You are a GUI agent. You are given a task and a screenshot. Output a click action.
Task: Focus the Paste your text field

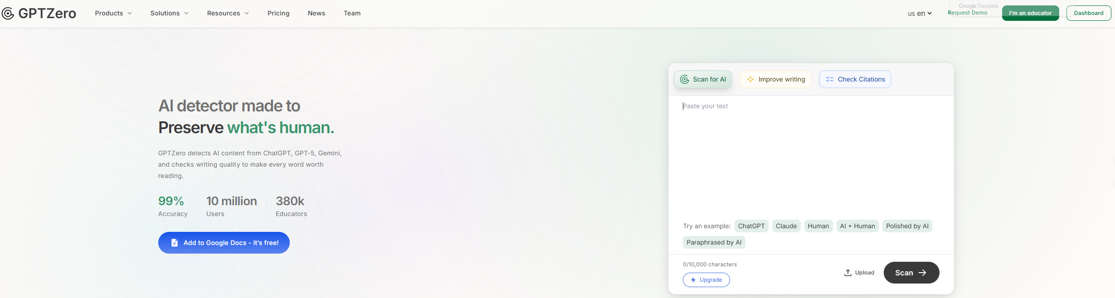[811, 154]
